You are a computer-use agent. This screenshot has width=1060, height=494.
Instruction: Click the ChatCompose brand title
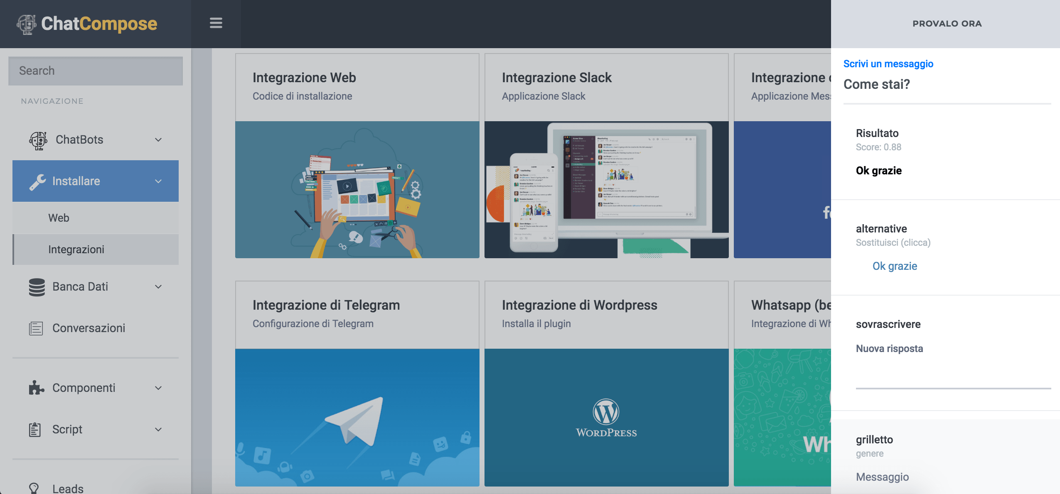click(99, 24)
